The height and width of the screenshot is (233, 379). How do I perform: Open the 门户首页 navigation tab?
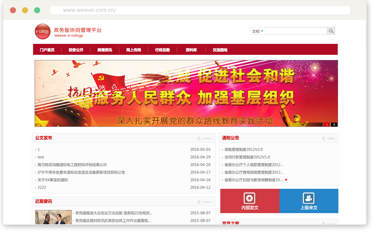click(47, 50)
